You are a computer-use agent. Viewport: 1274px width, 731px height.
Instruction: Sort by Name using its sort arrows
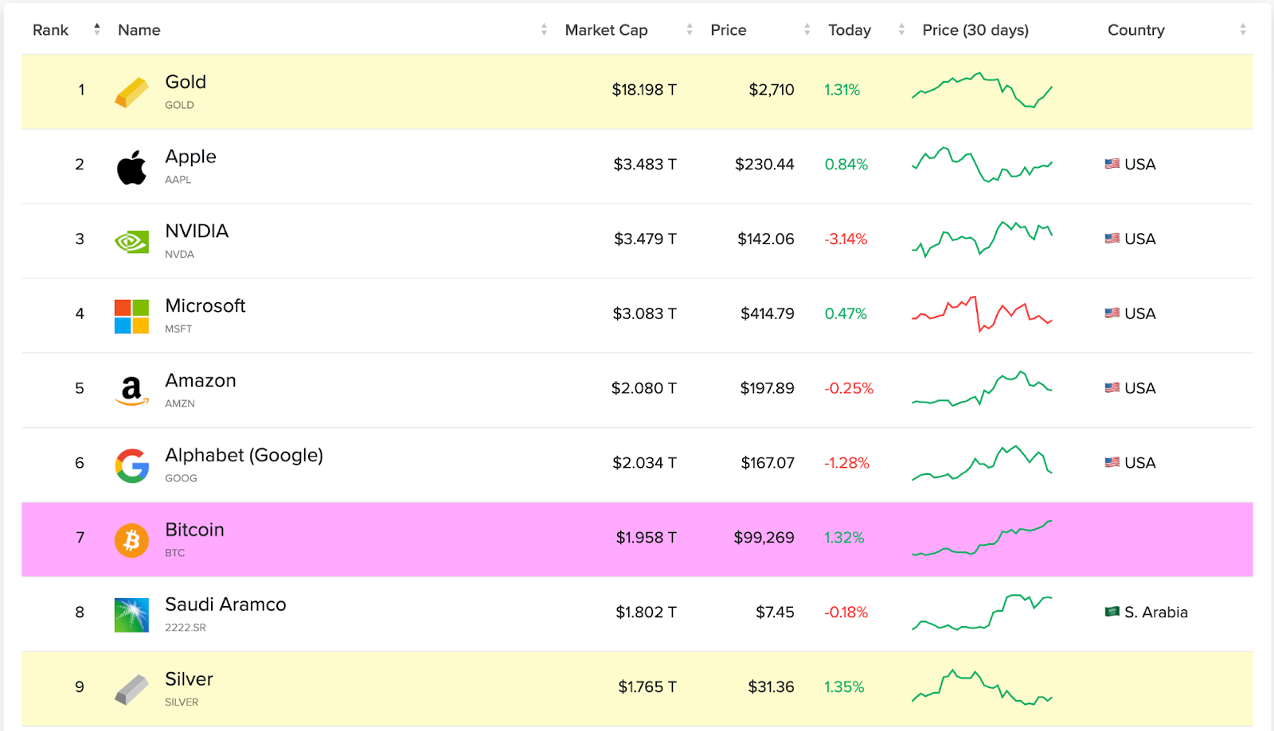pyautogui.click(x=544, y=29)
